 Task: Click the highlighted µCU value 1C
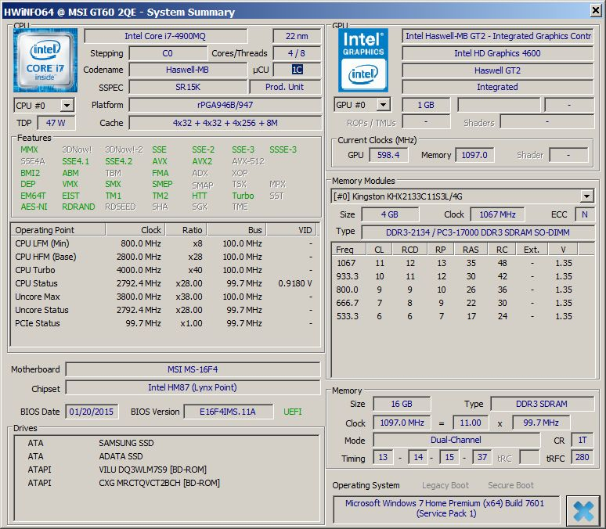click(x=297, y=70)
